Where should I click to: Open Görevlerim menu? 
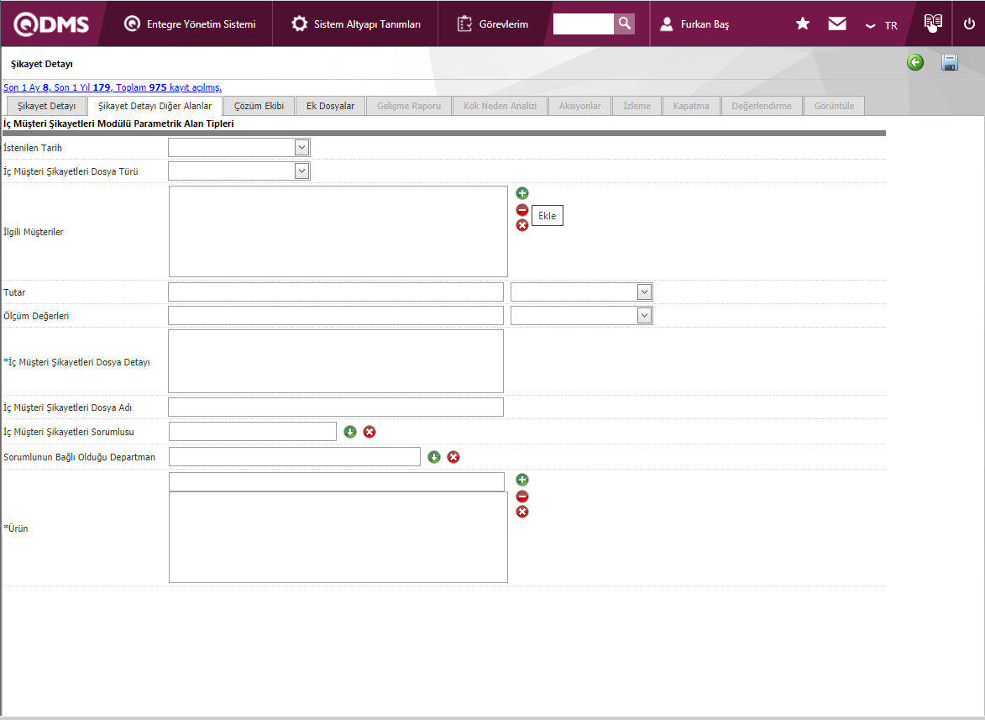point(492,24)
